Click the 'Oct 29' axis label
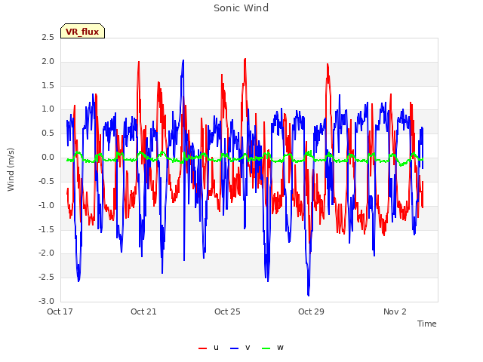This screenshot has height=362, width=483. pyautogui.click(x=311, y=311)
